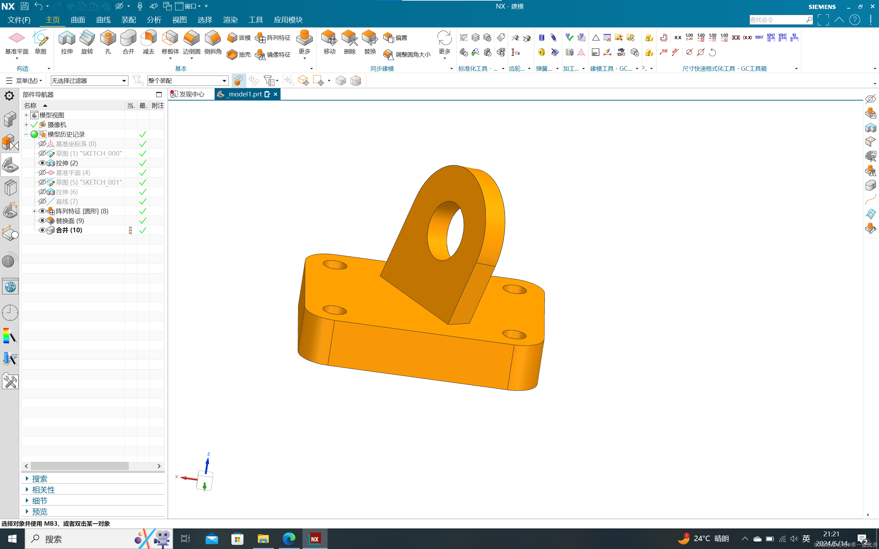
Task: Open the 菜单(M) menu button
Action: [x=24, y=81]
